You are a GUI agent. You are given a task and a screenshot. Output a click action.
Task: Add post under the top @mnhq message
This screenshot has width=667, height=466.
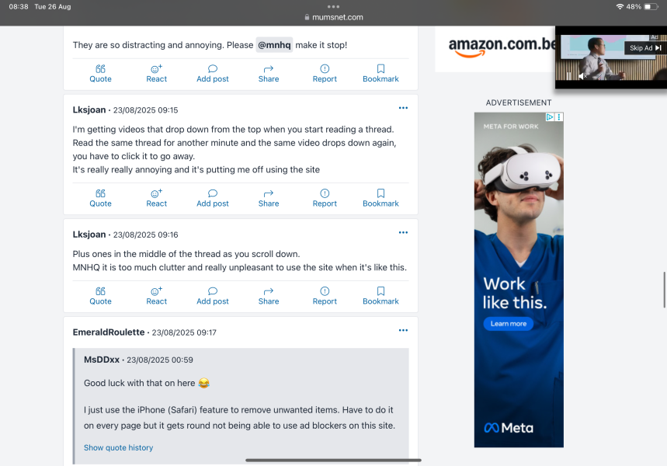tap(212, 74)
